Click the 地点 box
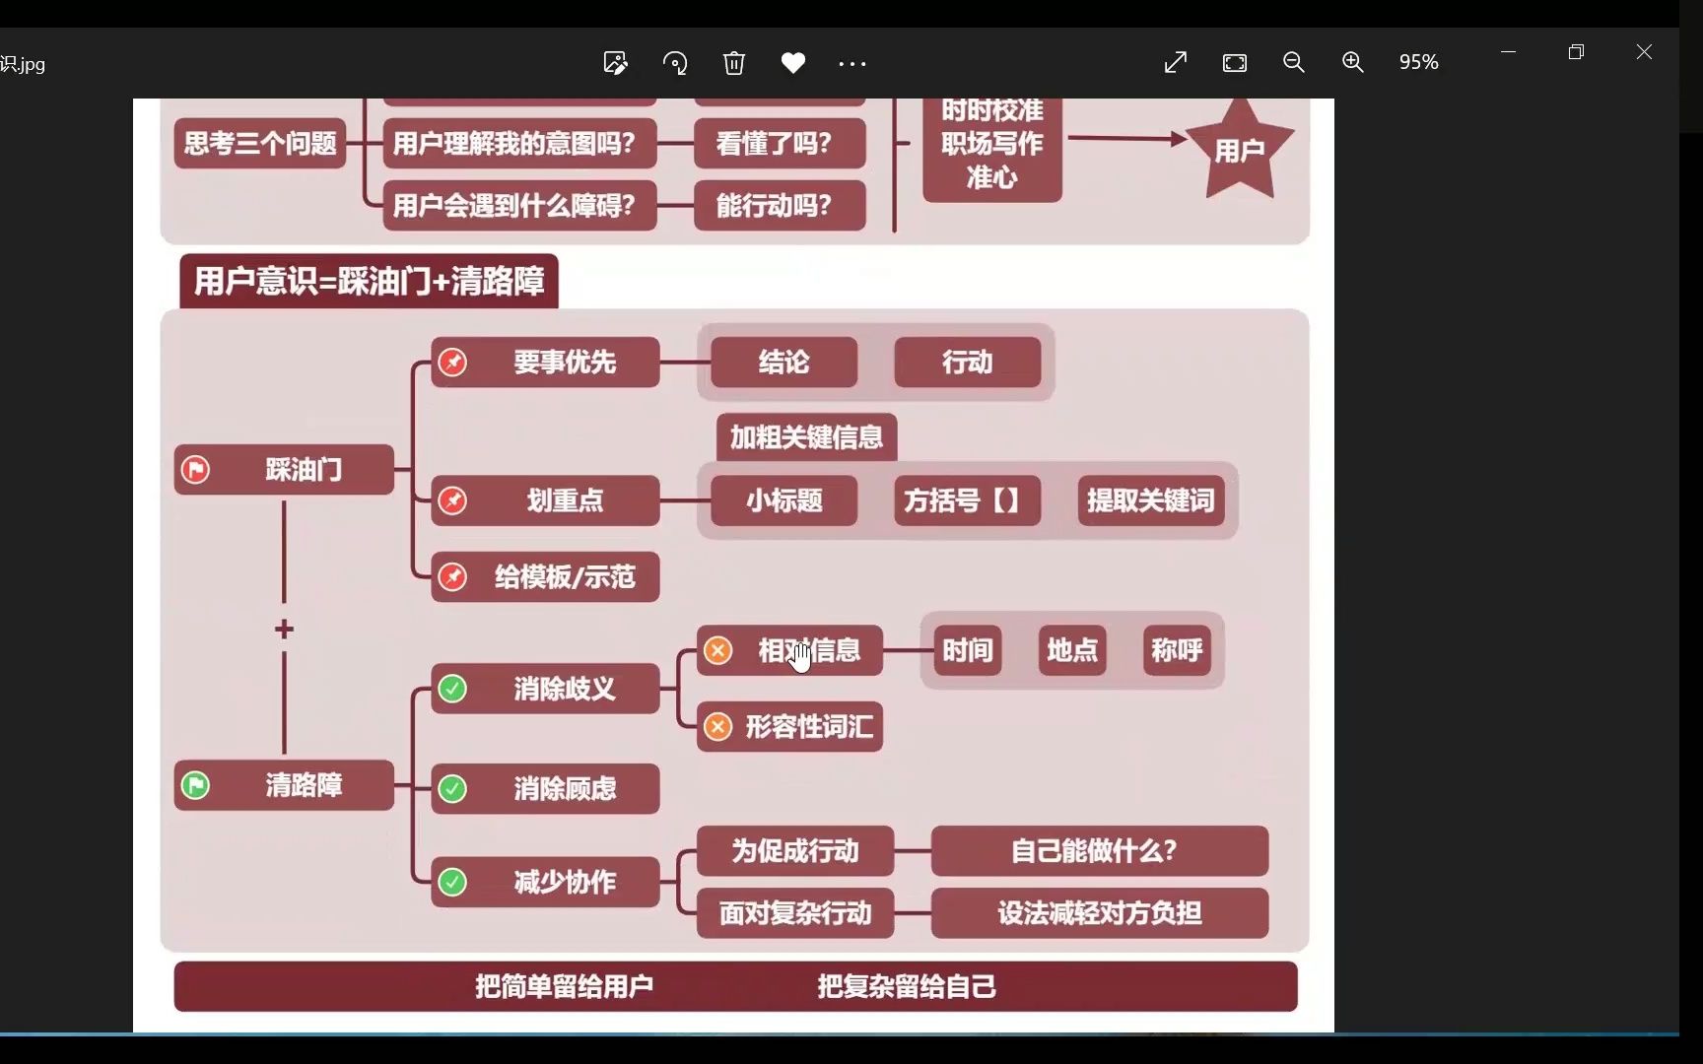 (x=1071, y=650)
